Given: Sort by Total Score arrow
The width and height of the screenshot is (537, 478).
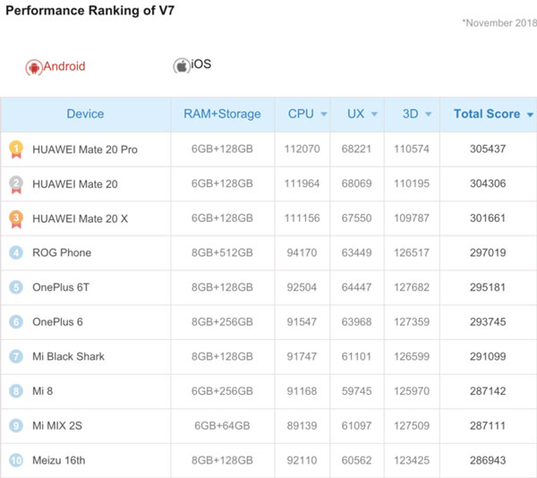Looking at the screenshot, I should [x=530, y=115].
